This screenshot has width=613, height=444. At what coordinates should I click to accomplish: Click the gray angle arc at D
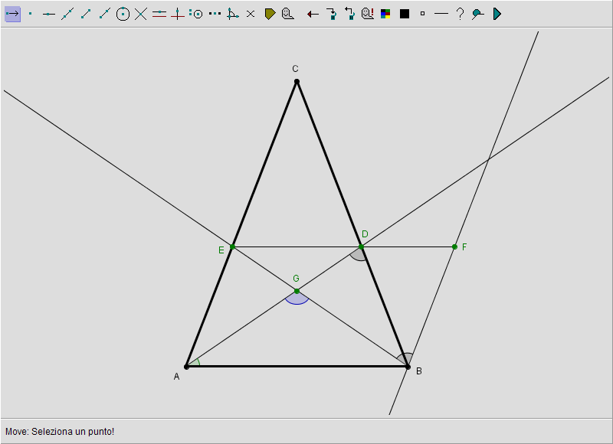(x=359, y=255)
